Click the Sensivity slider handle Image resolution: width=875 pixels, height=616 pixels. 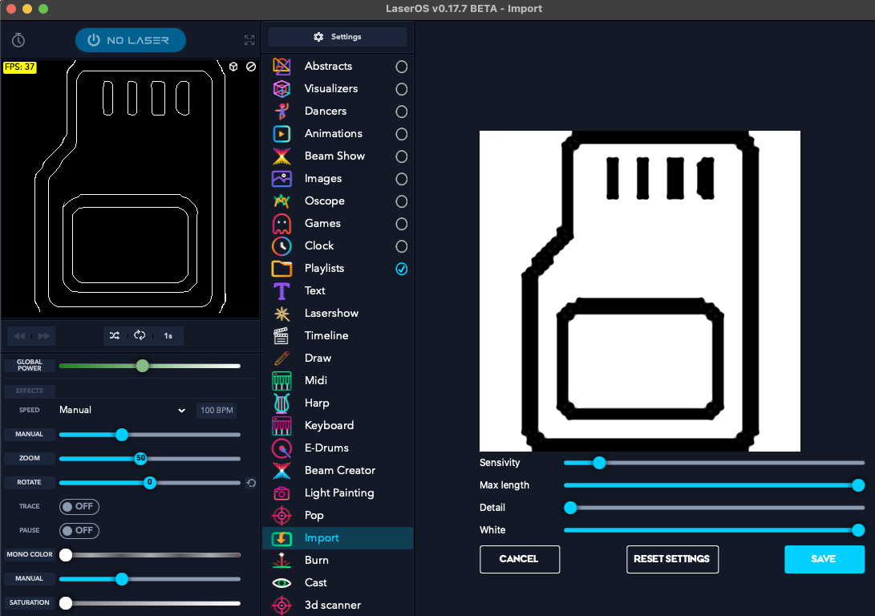(x=598, y=463)
